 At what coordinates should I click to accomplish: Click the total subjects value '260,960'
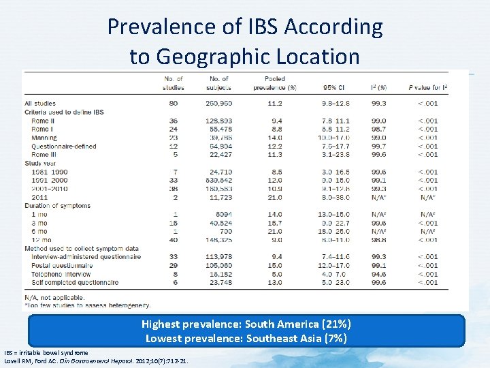point(218,104)
